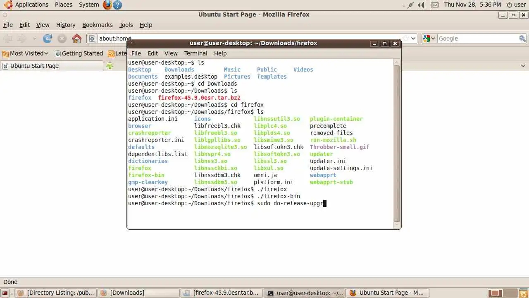Click 'update-settings.ini' in terminal listing
The width and height of the screenshot is (529, 298).
341,168
